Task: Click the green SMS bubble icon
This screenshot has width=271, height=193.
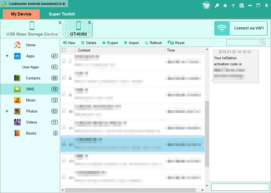Action: point(17,89)
